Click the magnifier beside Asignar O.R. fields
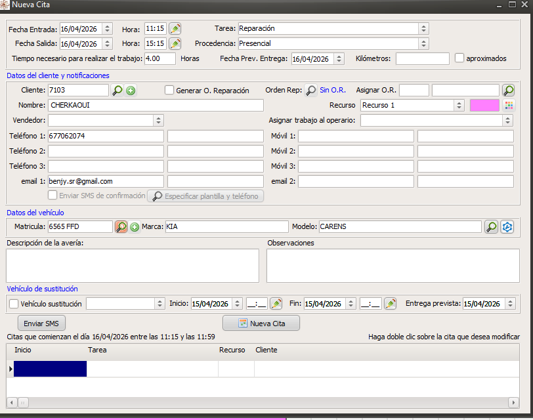 [509, 91]
